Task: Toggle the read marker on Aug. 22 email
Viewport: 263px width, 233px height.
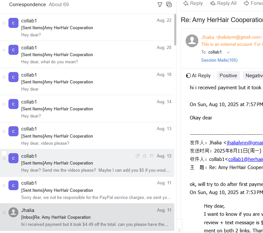Action: (4, 23)
